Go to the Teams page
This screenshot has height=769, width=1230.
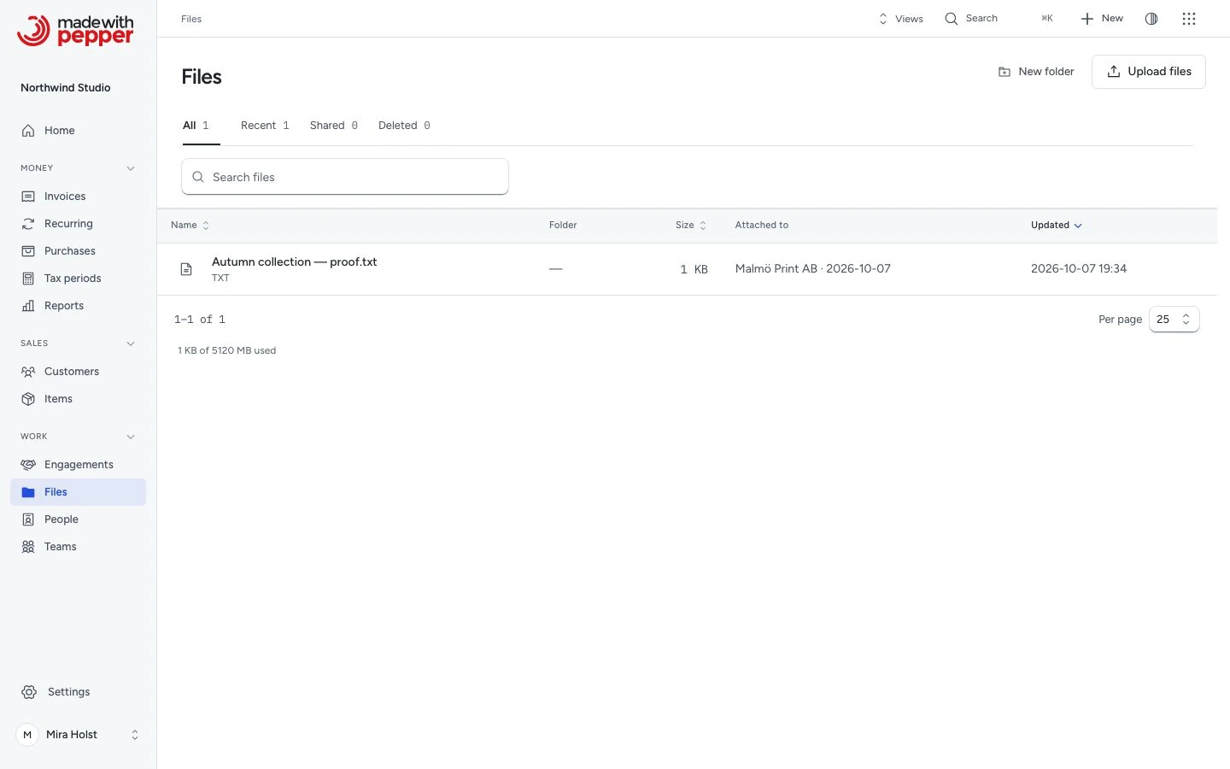click(x=78, y=547)
